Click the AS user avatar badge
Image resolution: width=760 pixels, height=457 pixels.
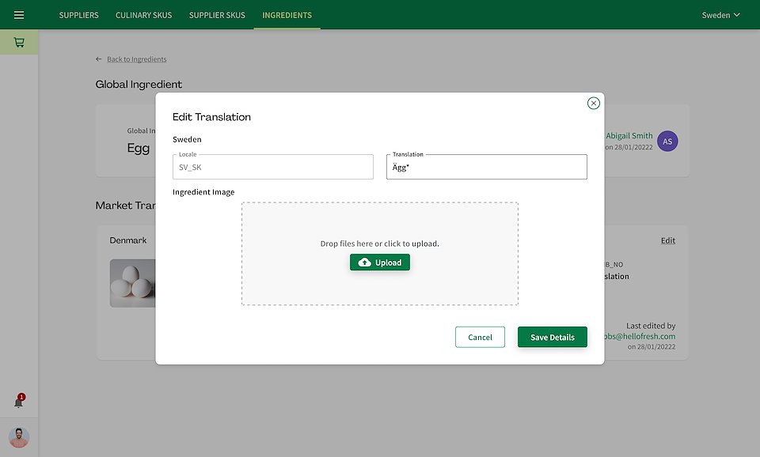pos(667,142)
